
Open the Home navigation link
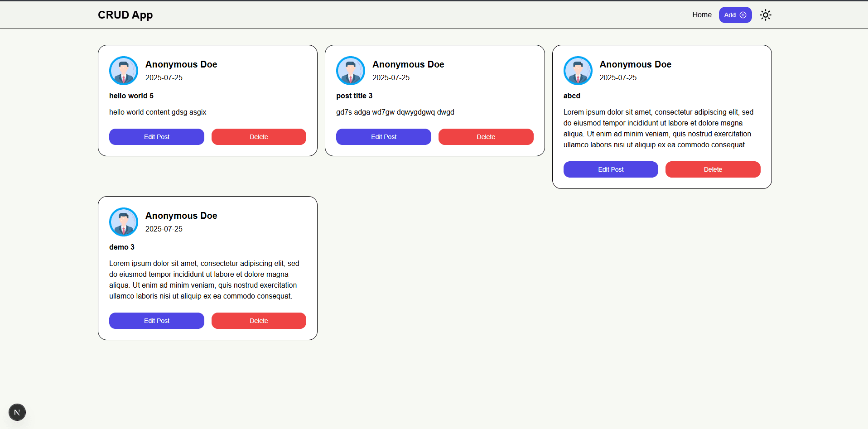702,15
